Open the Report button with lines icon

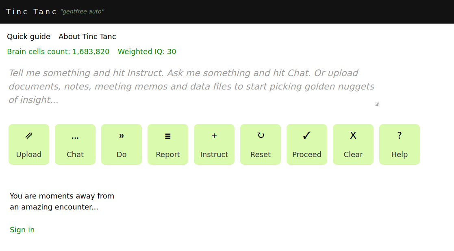click(168, 144)
